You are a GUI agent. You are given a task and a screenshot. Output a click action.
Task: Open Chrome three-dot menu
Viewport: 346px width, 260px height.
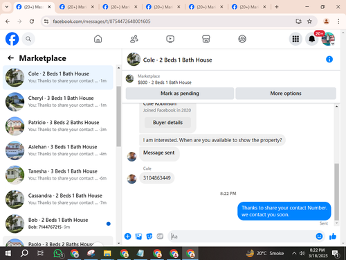[x=338, y=21]
